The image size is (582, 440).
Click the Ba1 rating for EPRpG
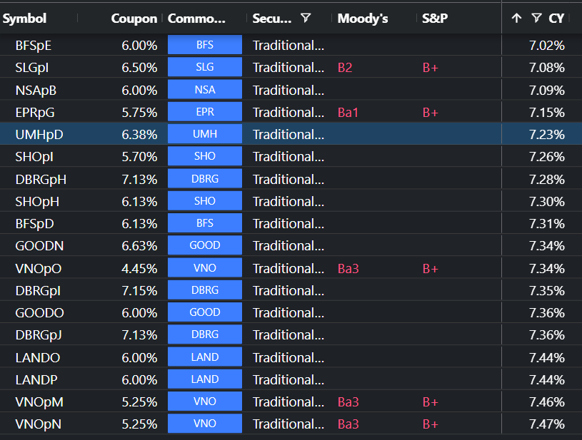348,112
